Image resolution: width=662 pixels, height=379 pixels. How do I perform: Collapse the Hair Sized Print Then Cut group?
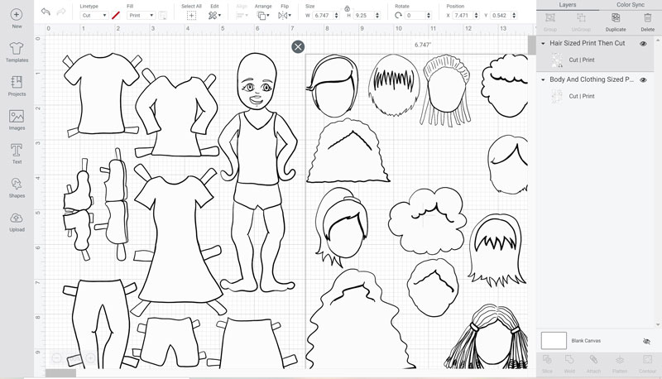pyautogui.click(x=543, y=44)
